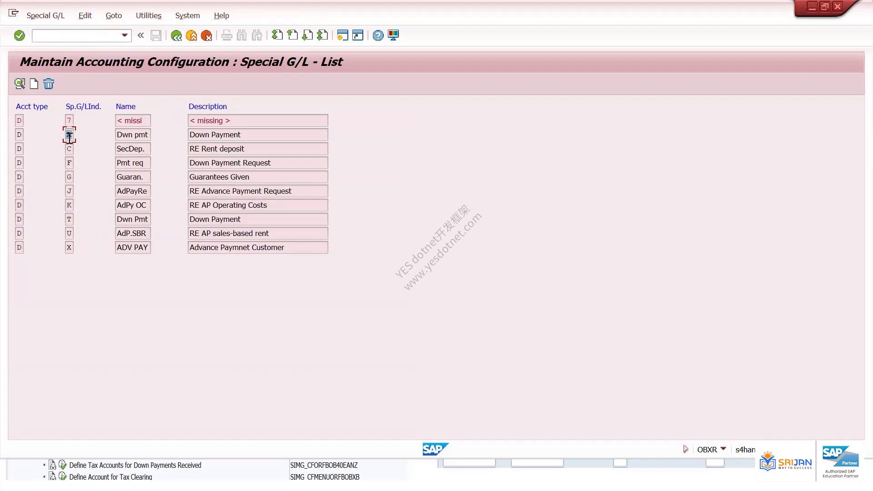873x491 pixels.
Task: Open the Help question mark icon
Action: coord(378,35)
